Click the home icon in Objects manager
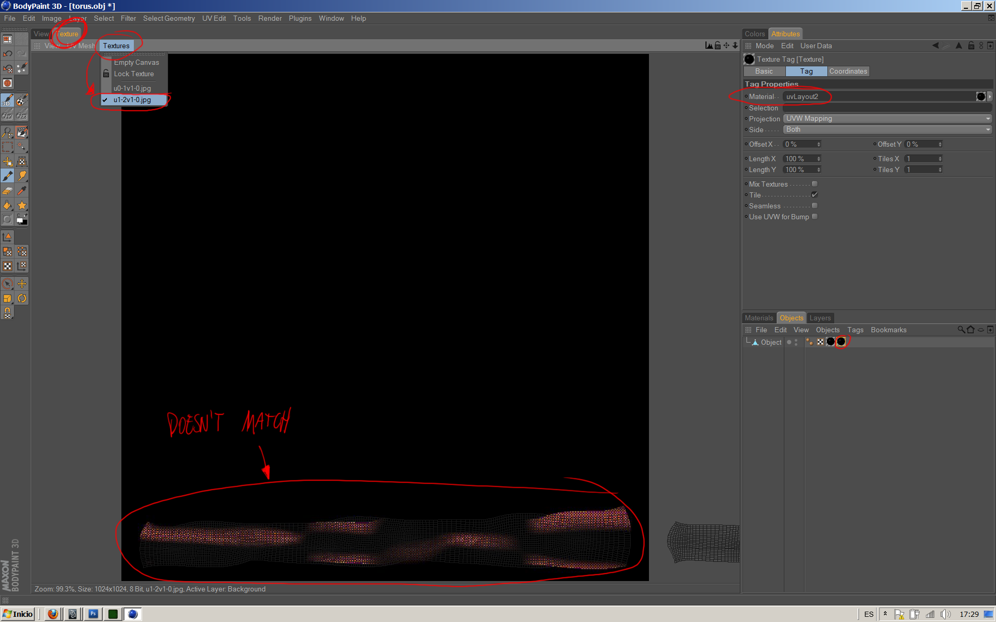996x622 pixels. pyautogui.click(x=971, y=330)
